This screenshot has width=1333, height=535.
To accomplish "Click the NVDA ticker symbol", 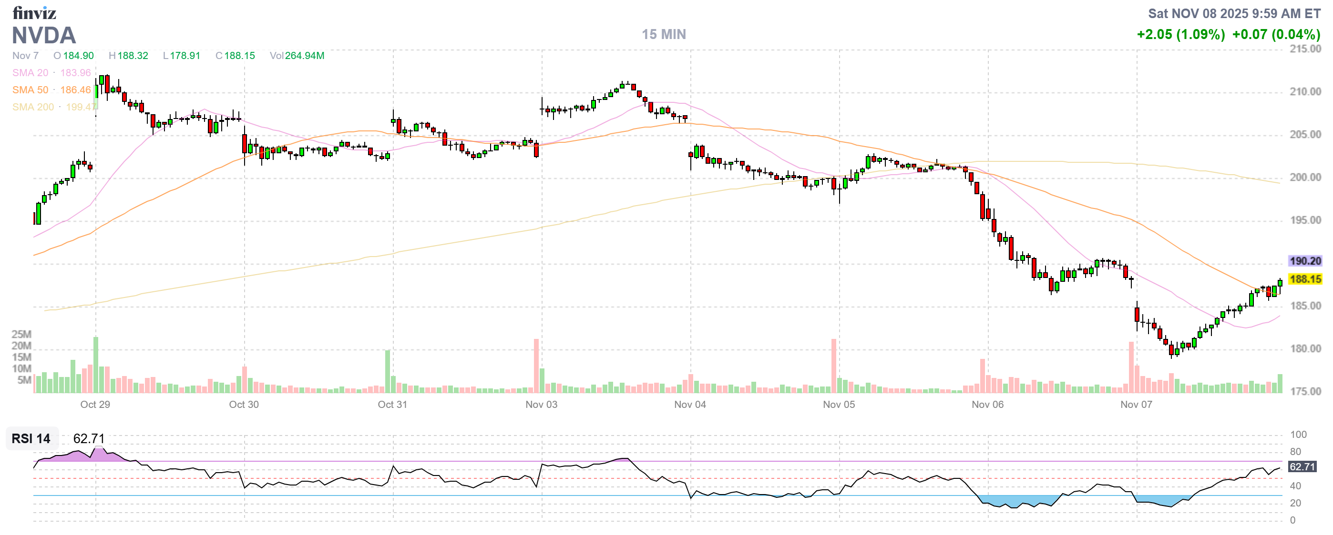I will point(44,36).
